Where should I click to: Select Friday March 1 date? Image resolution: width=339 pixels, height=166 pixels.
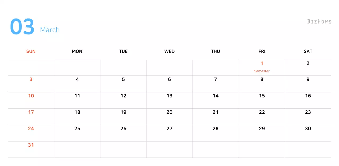(262, 63)
